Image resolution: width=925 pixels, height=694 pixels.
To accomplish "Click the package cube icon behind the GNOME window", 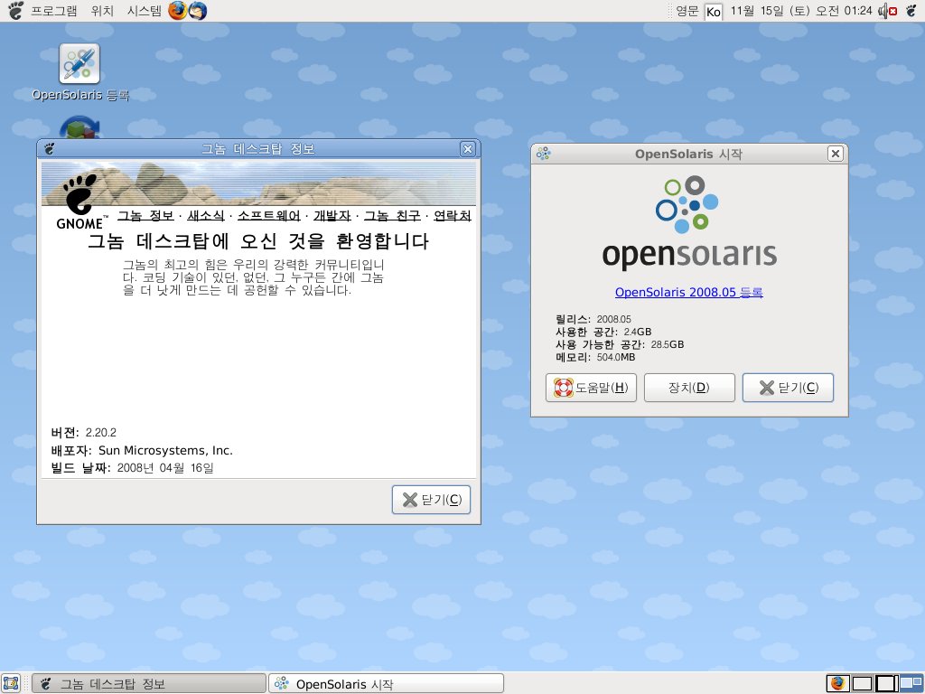I will coord(79,127).
